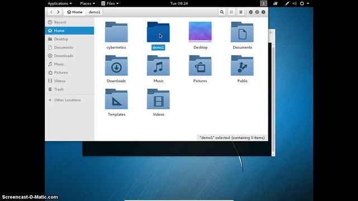Click the volume speaker icon
This screenshot has height=201, width=358.
(x=295, y=3)
